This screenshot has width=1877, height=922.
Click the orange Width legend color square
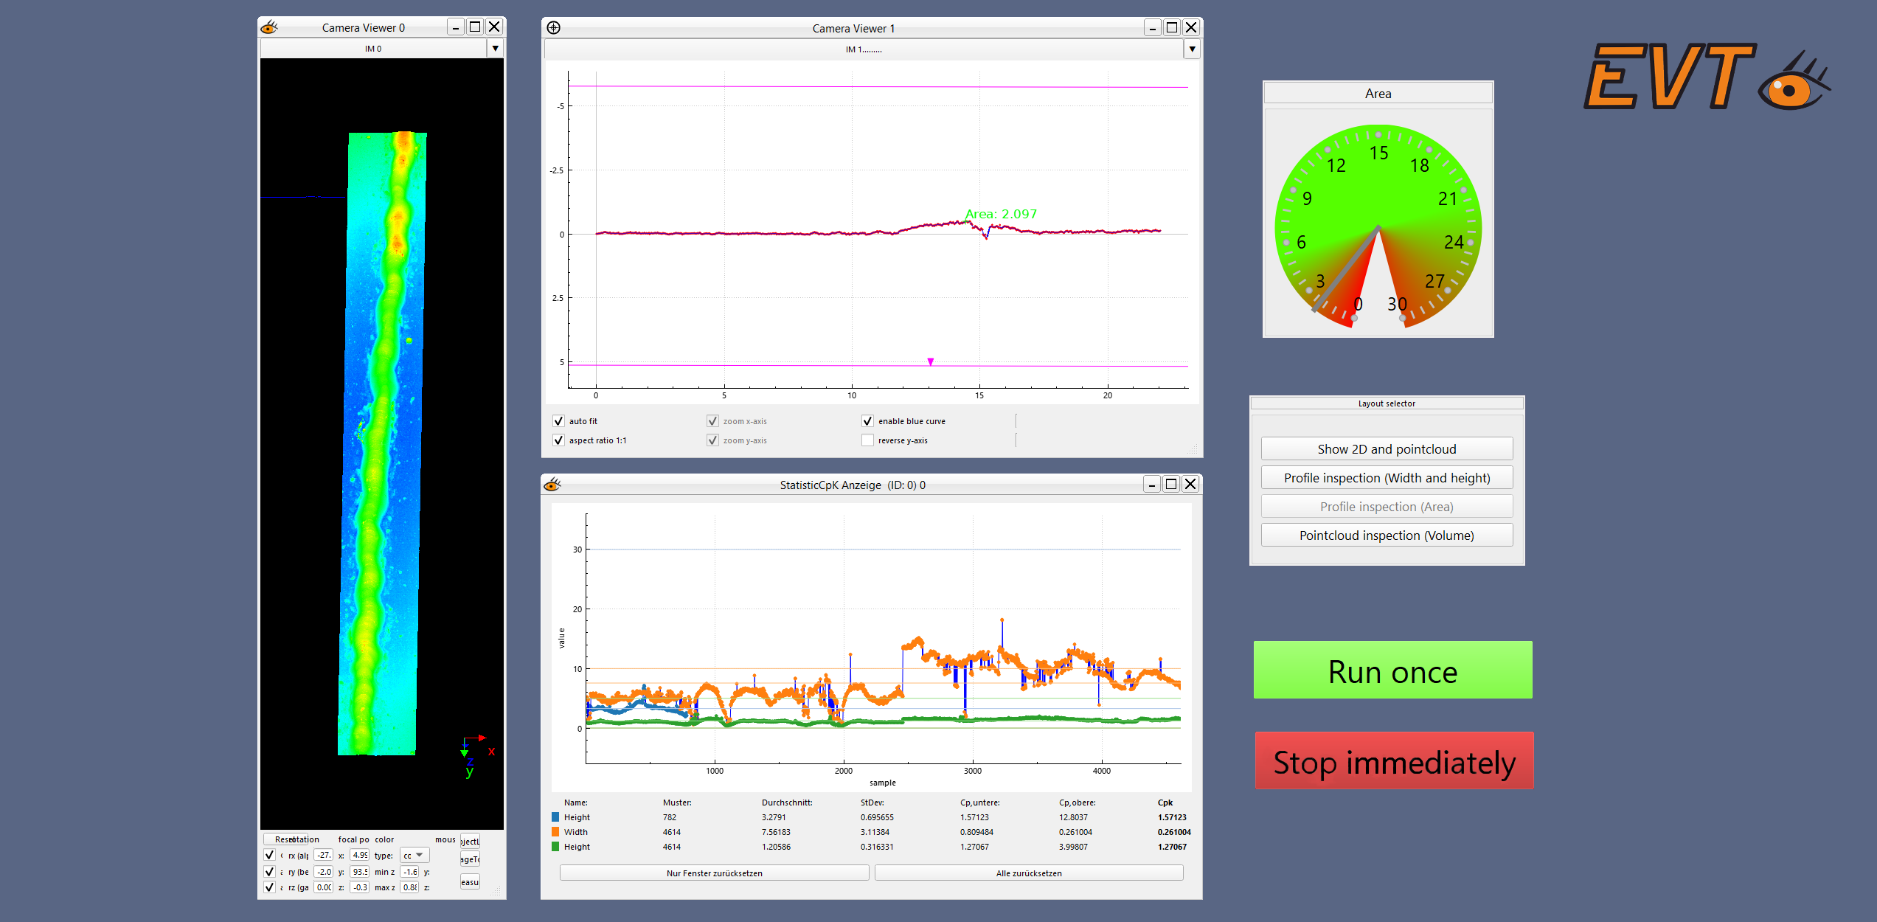tap(555, 832)
